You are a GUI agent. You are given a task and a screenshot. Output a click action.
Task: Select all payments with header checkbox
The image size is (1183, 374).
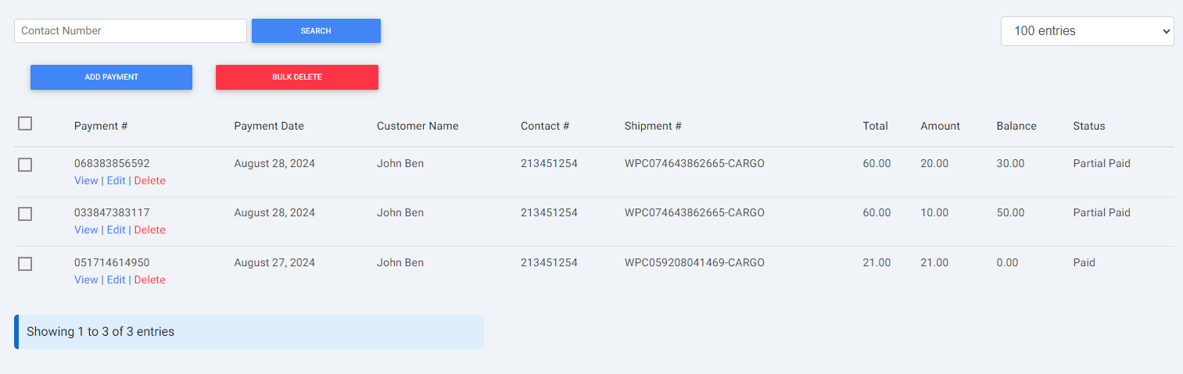(25, 123)
